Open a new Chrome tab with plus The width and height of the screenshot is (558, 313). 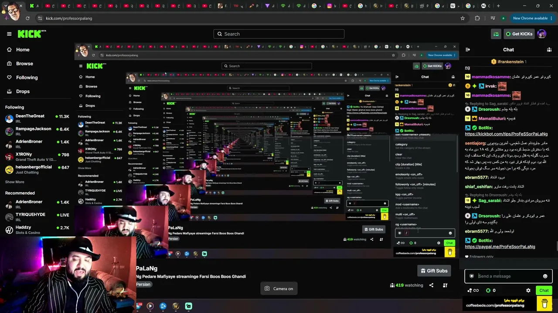click(x=498, y=6)
